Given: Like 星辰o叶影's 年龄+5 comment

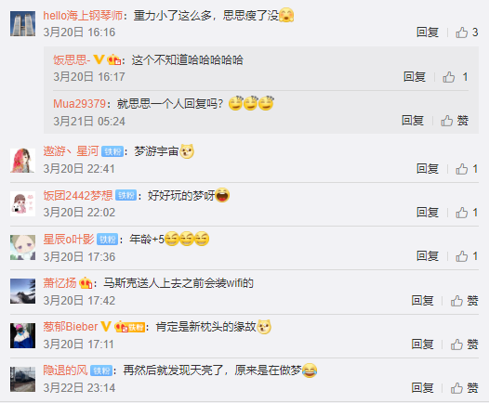Looking at the screenshot, I should click(x=461, y=256).
